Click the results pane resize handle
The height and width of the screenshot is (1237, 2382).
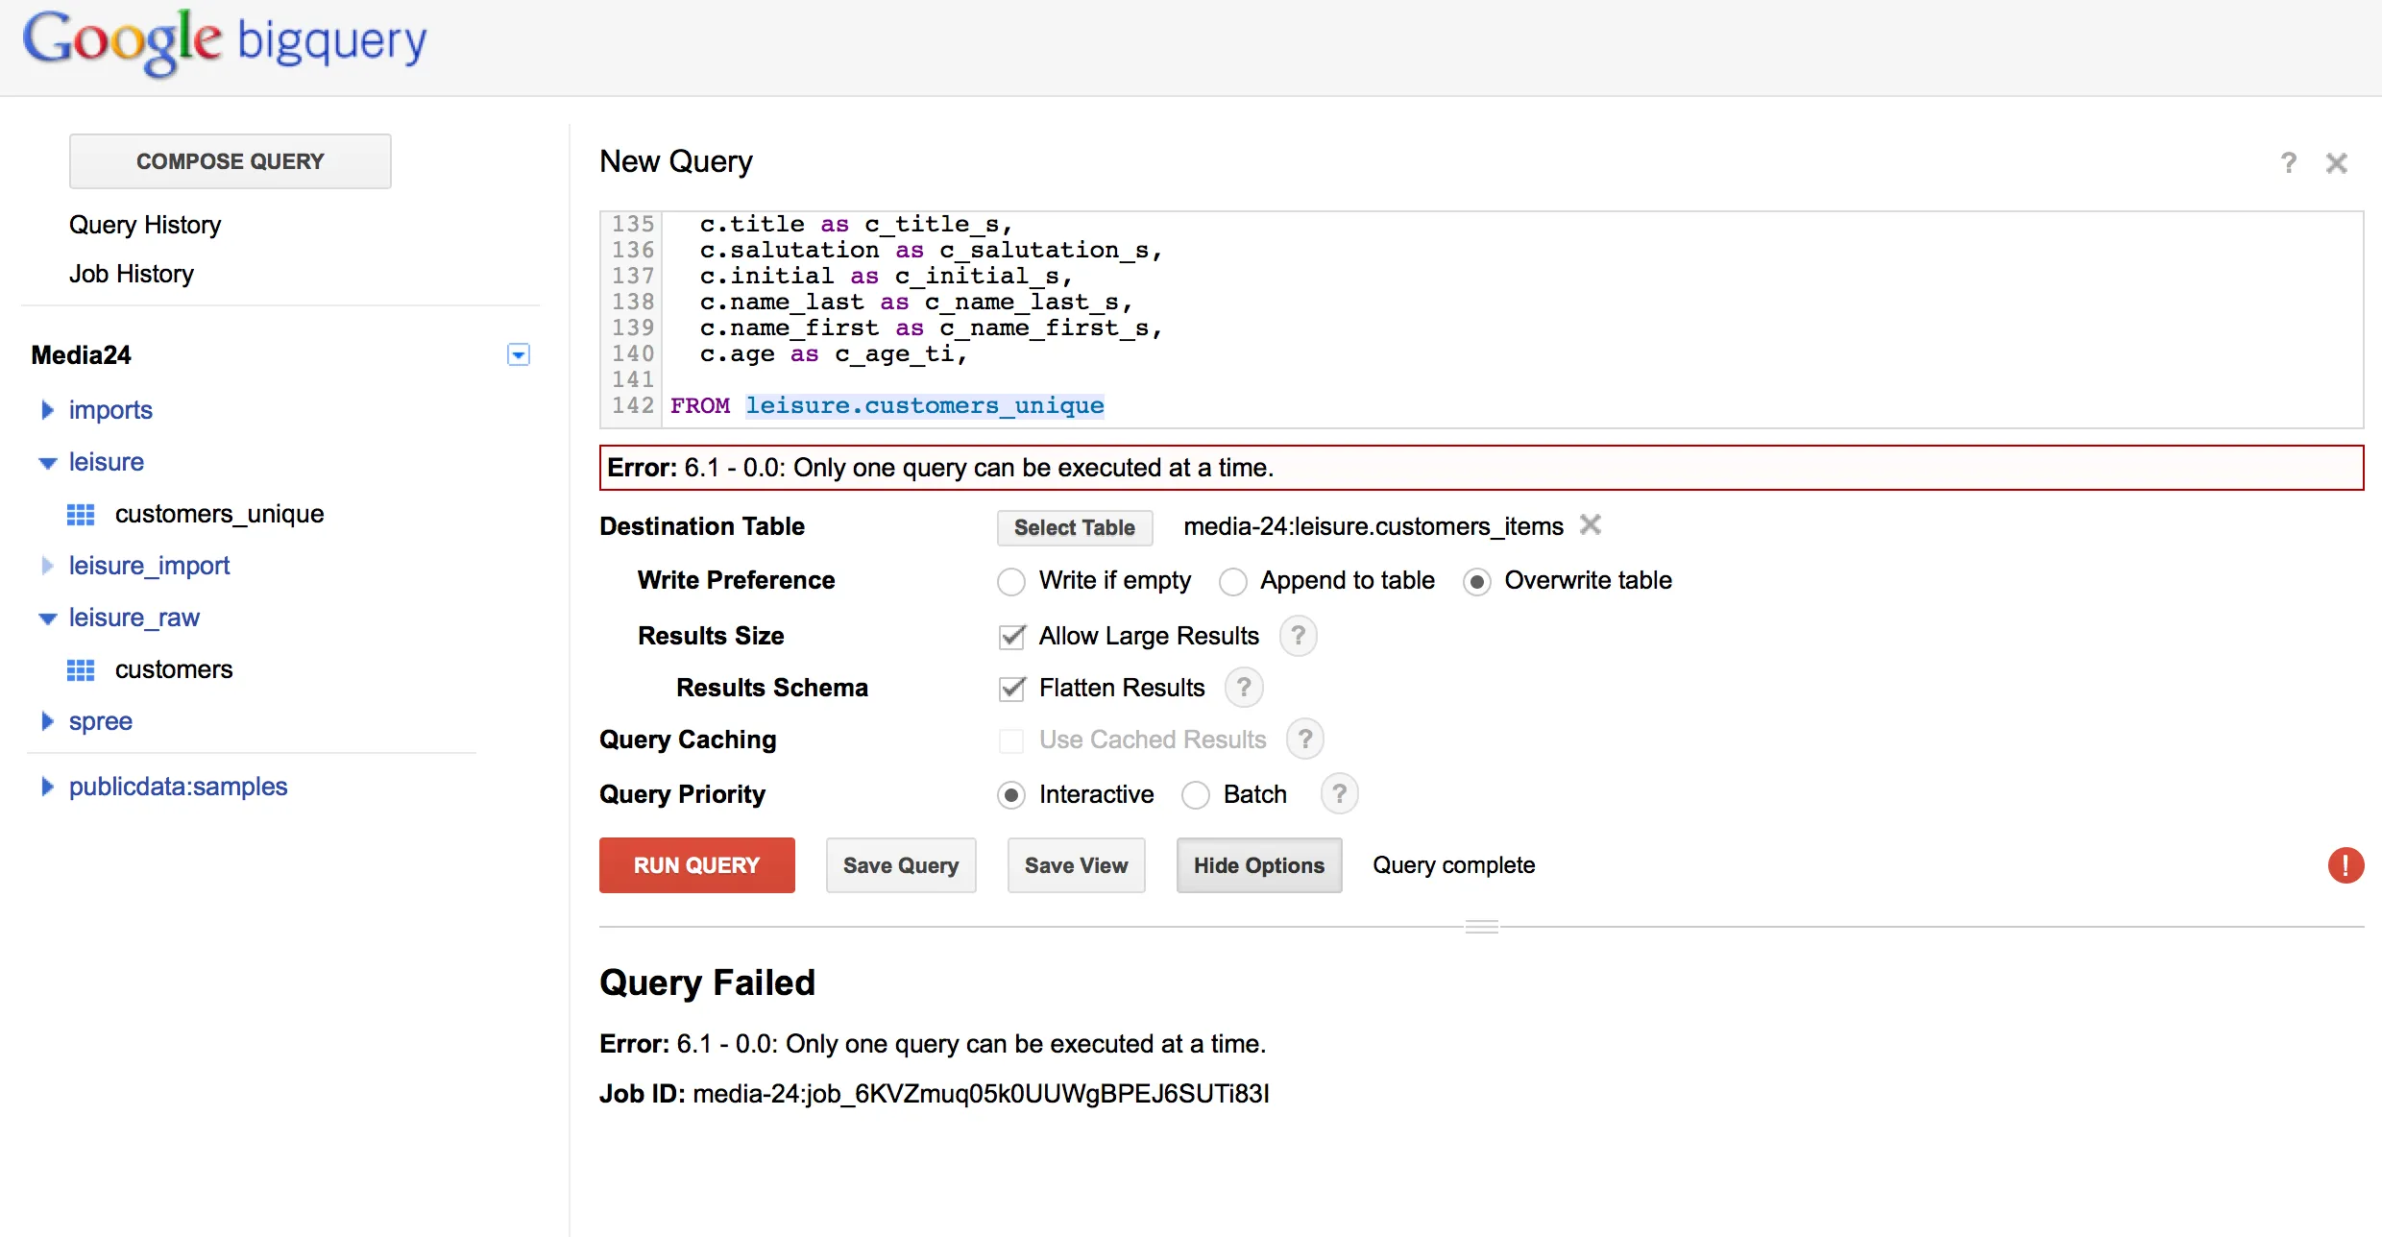[1481, 927]
